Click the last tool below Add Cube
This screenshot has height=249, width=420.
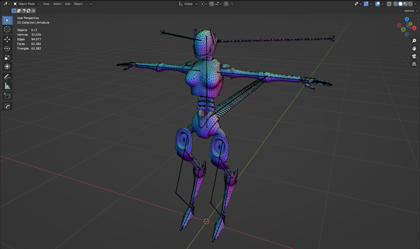pyautogui.click(x=7, y=106)
